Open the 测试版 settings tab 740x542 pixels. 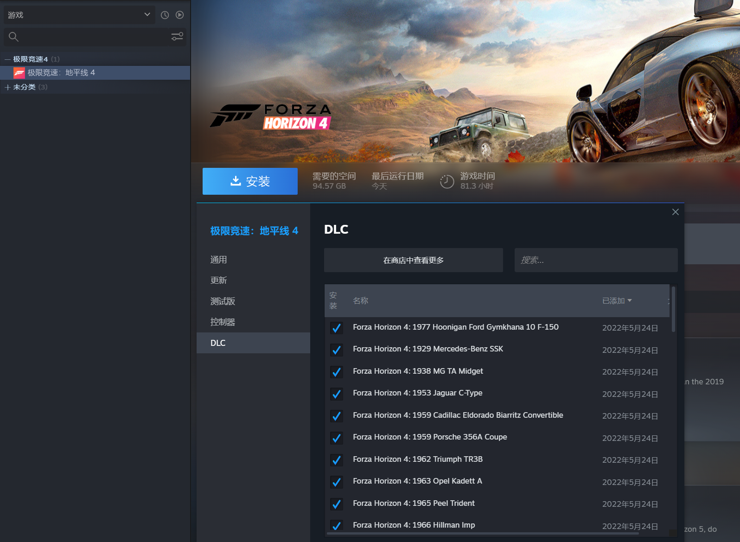click(x=253, y=301)
